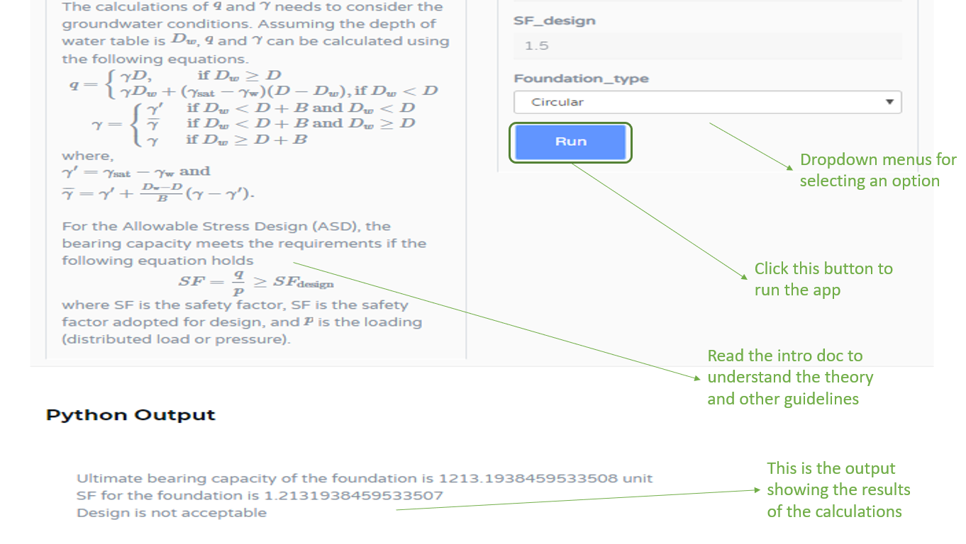966x544 pixels.
Task: Click the γ' = γsat − γw definition line
Action: pos(136,171)
